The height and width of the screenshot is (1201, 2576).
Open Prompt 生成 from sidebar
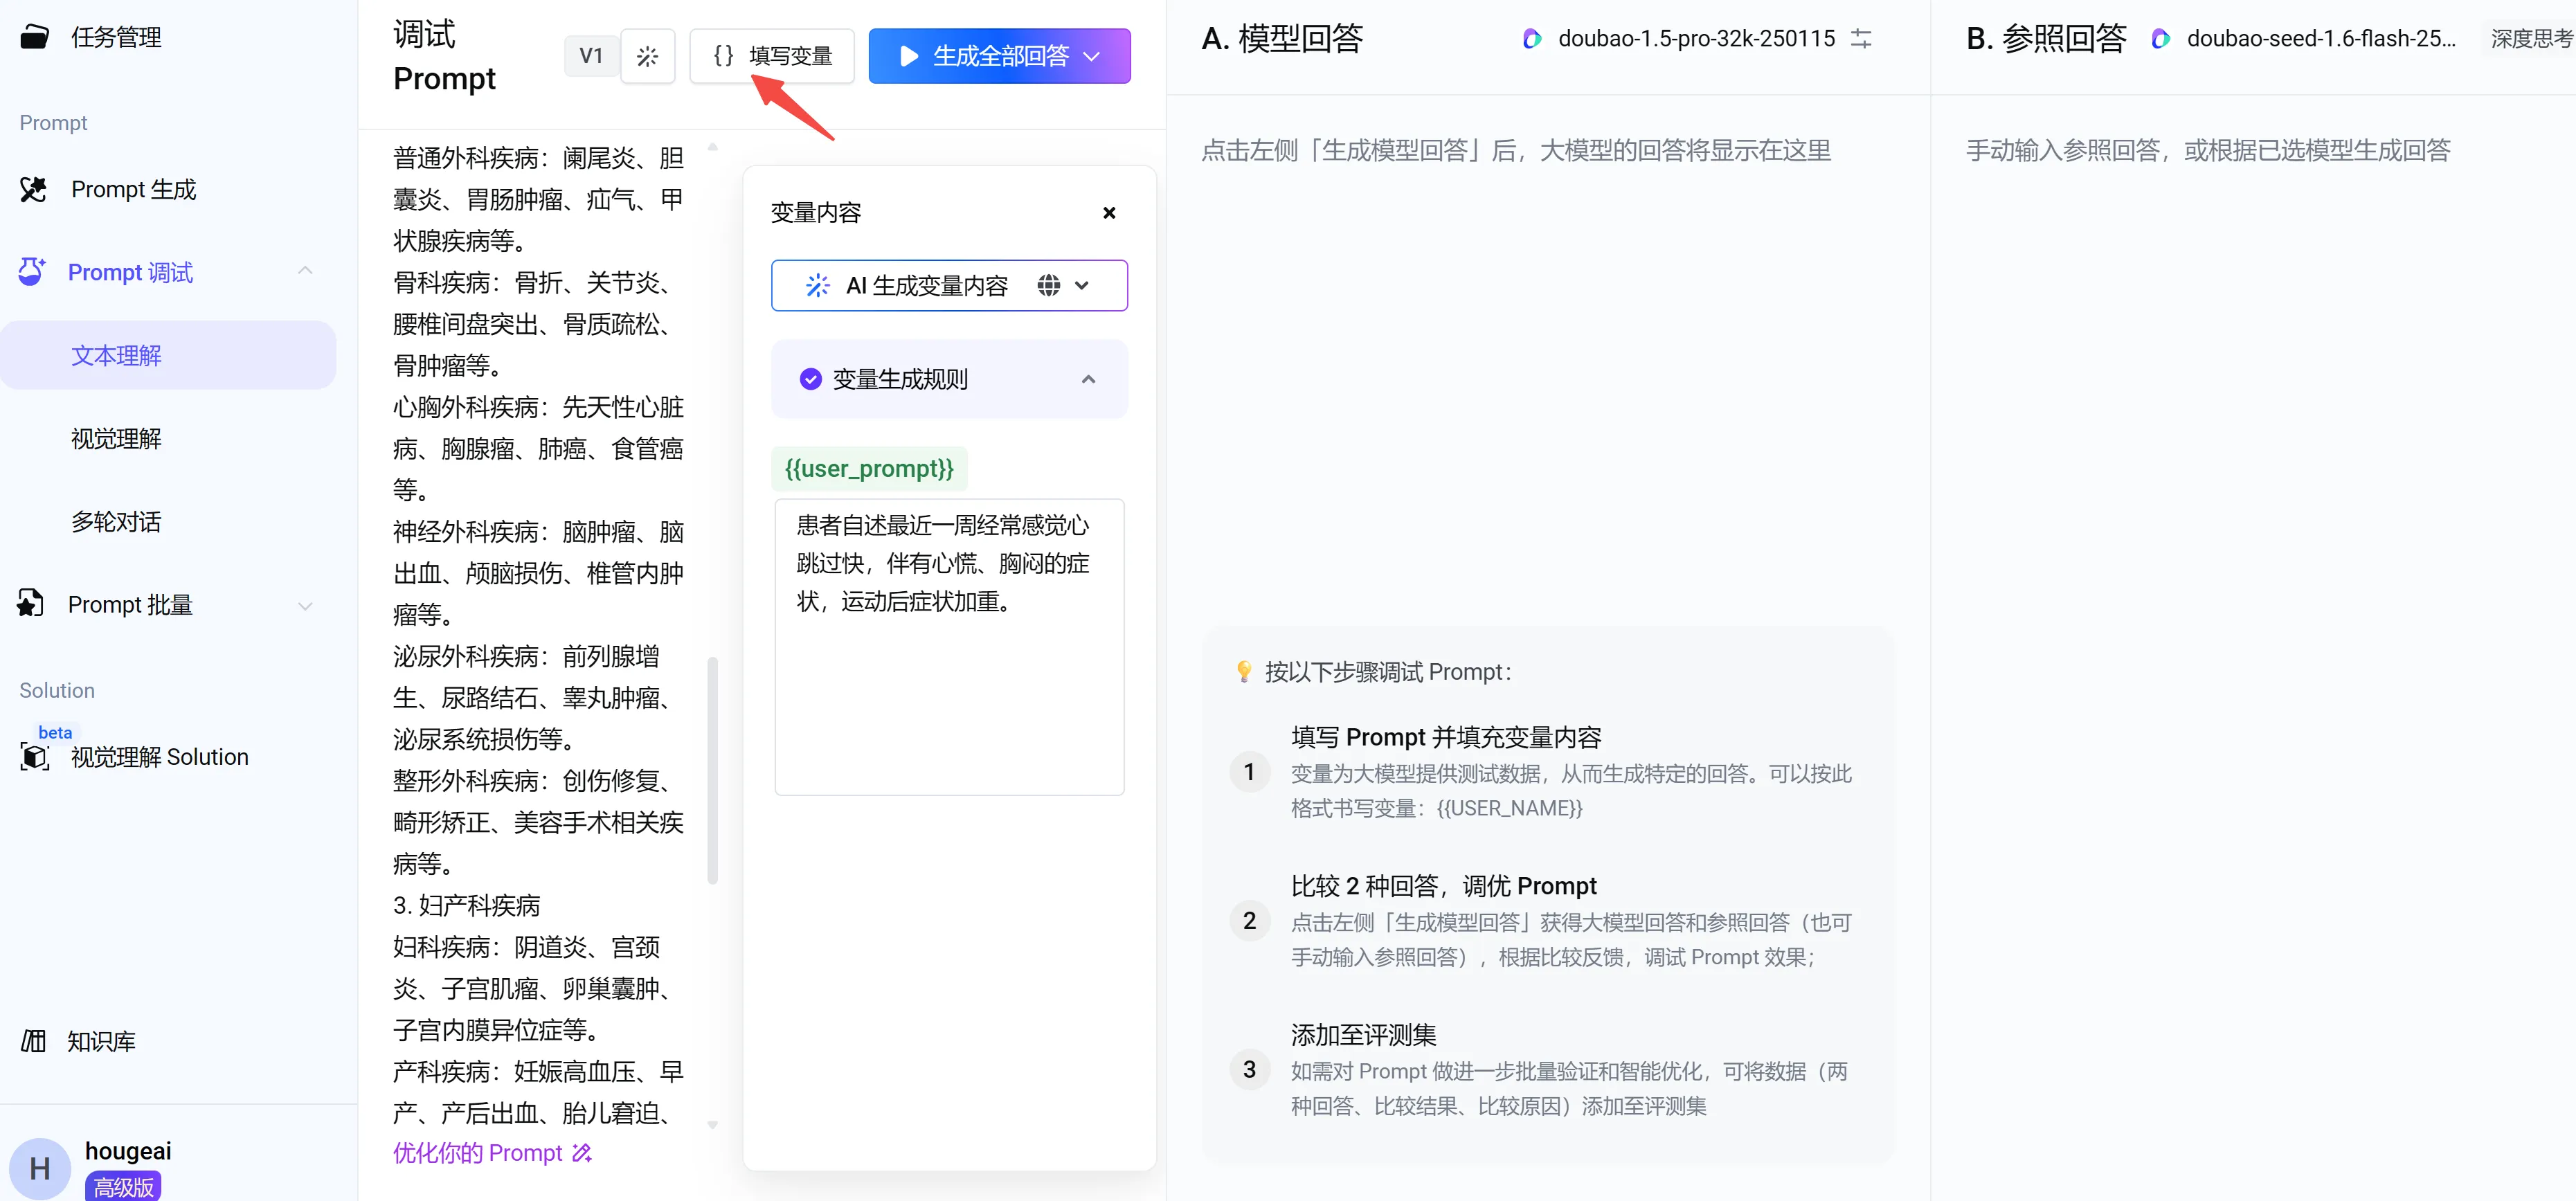pyautogui.click(x=133, y=189)
